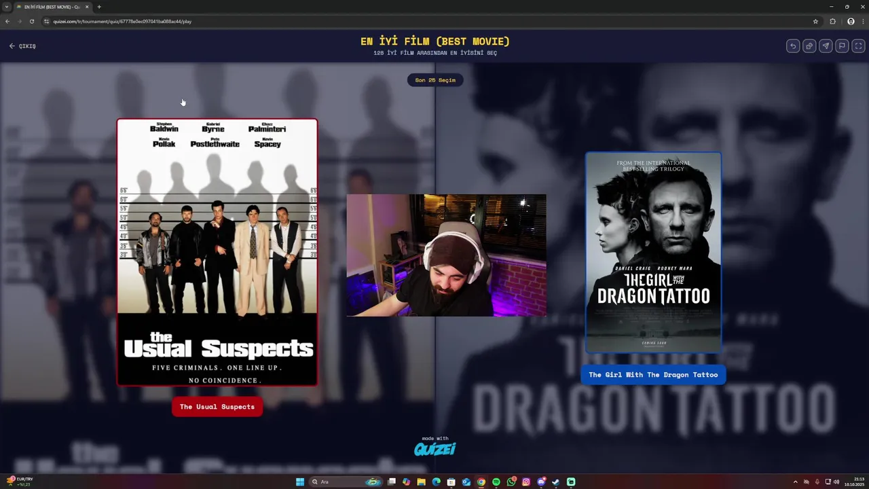Viewport: 869px width, 489px height.
Task: Open a new browser tab
Action: pyautogui.click(x=99, y=7)
